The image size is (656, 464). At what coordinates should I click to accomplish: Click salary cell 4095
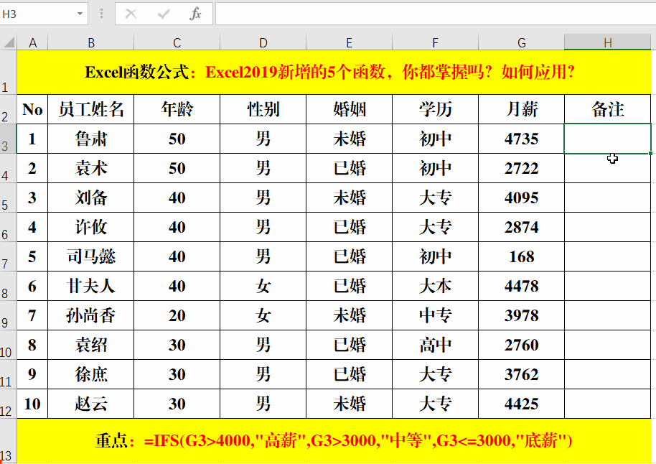tap(521, 198)
